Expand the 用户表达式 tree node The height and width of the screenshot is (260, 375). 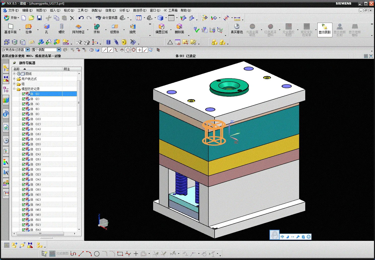click(14, 79)
